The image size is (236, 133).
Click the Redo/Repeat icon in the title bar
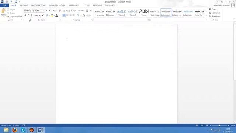[x=16, y=1]
